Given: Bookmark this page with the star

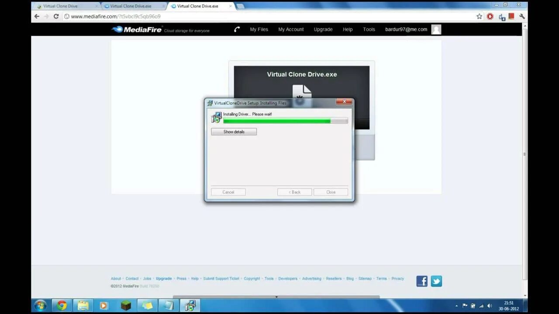Looking at the screenshot, I should (479, 16).
